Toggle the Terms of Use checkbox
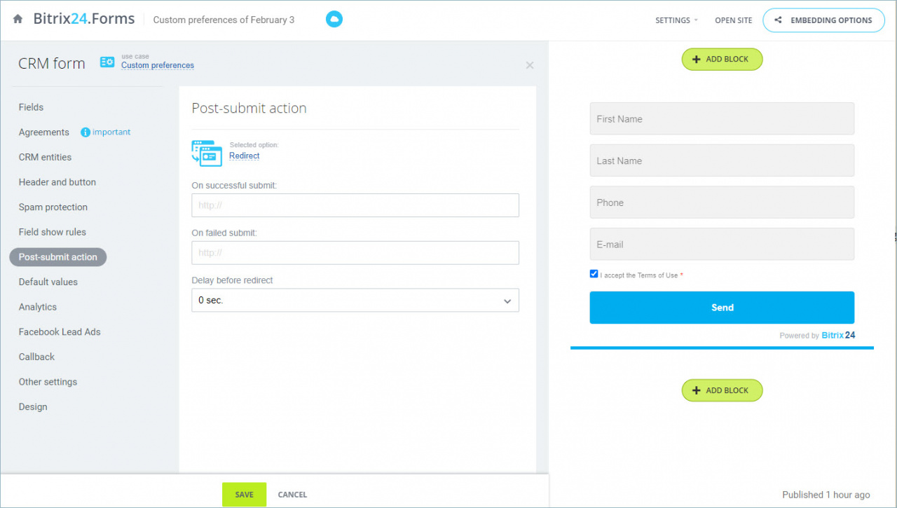This screenshot has width=897, height=508. pyautogui.click(x=594, y=274)
